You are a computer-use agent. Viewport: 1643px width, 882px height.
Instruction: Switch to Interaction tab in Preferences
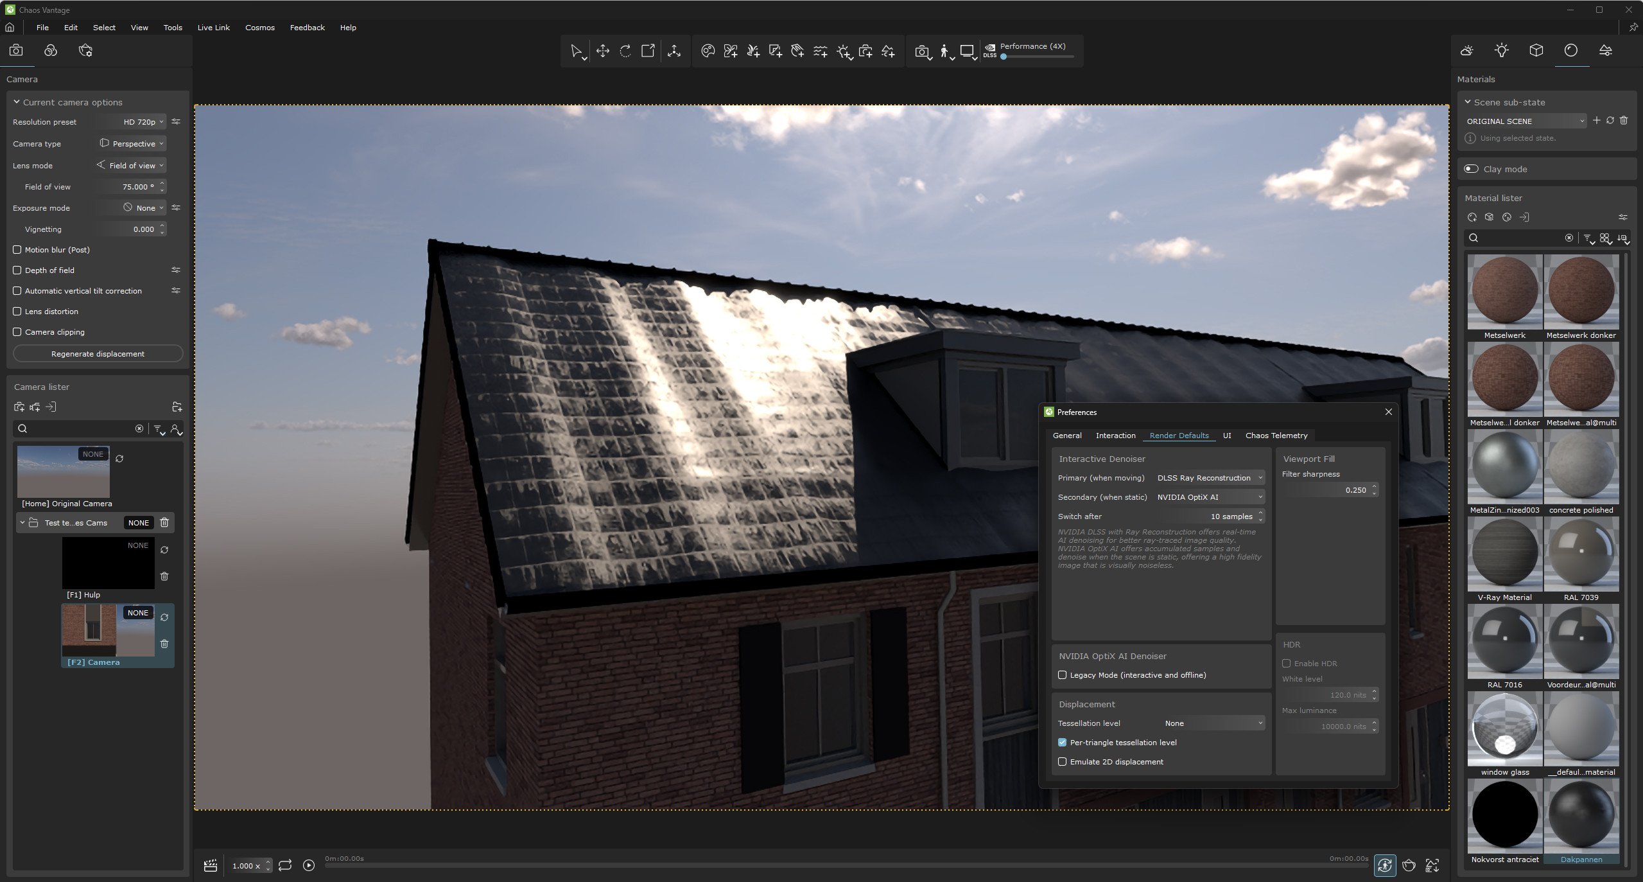(1115, 436)
